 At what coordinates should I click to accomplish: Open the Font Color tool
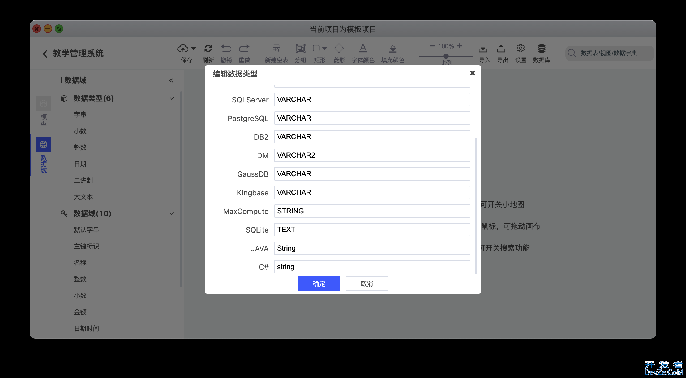363,49
